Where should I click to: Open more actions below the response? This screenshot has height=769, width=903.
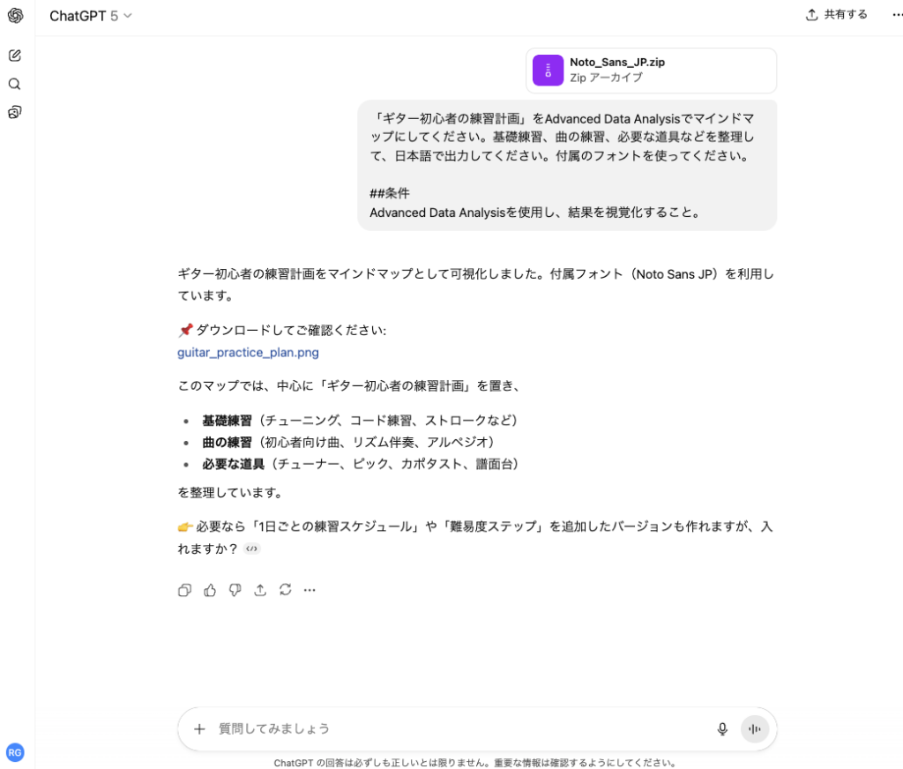[x=310, y=590]
